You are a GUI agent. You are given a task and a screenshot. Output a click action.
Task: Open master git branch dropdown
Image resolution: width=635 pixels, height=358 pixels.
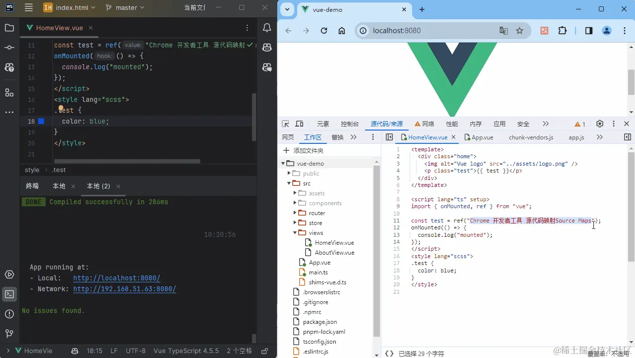pos(125,7)
